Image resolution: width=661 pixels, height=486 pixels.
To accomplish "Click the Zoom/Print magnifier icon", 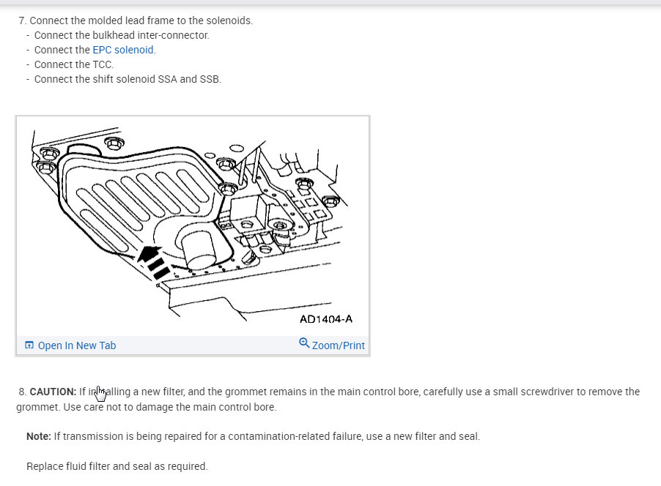I will point(304,343).
